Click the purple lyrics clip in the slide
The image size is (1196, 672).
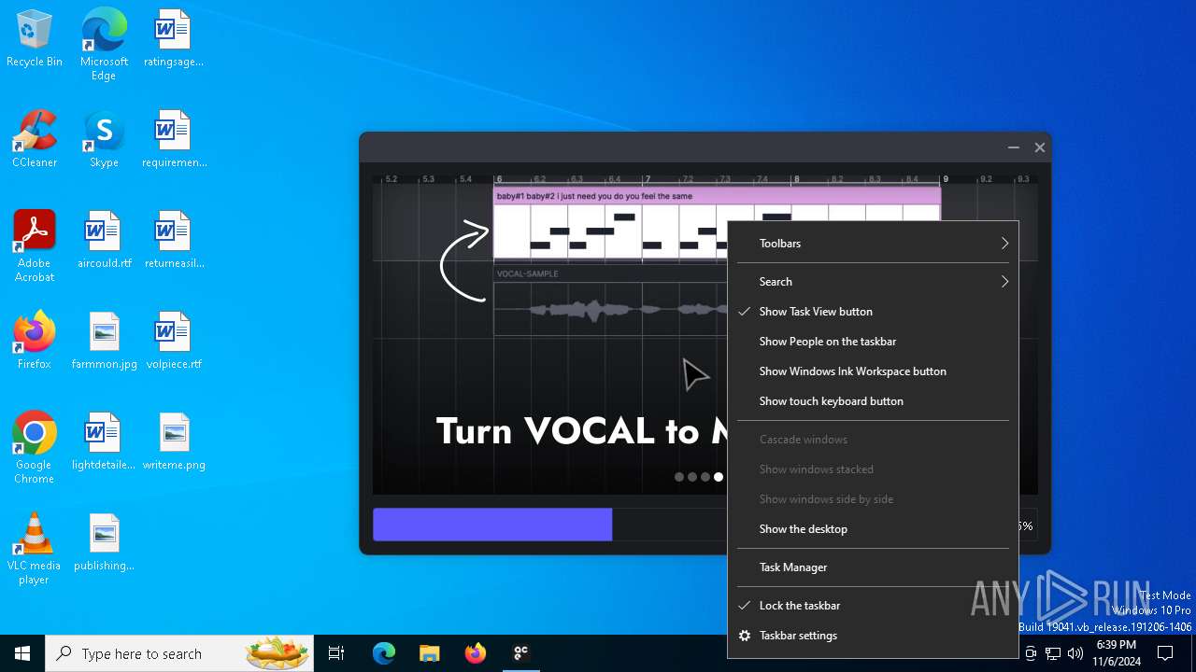(x=717, y=196)
